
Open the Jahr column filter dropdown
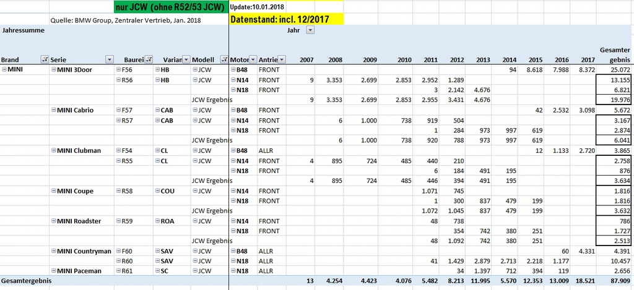pos(310,30)
